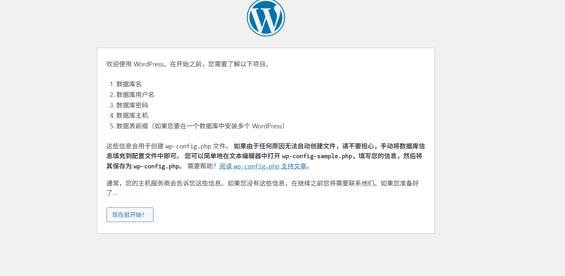Click the list number 1 marker

point(112,84)
